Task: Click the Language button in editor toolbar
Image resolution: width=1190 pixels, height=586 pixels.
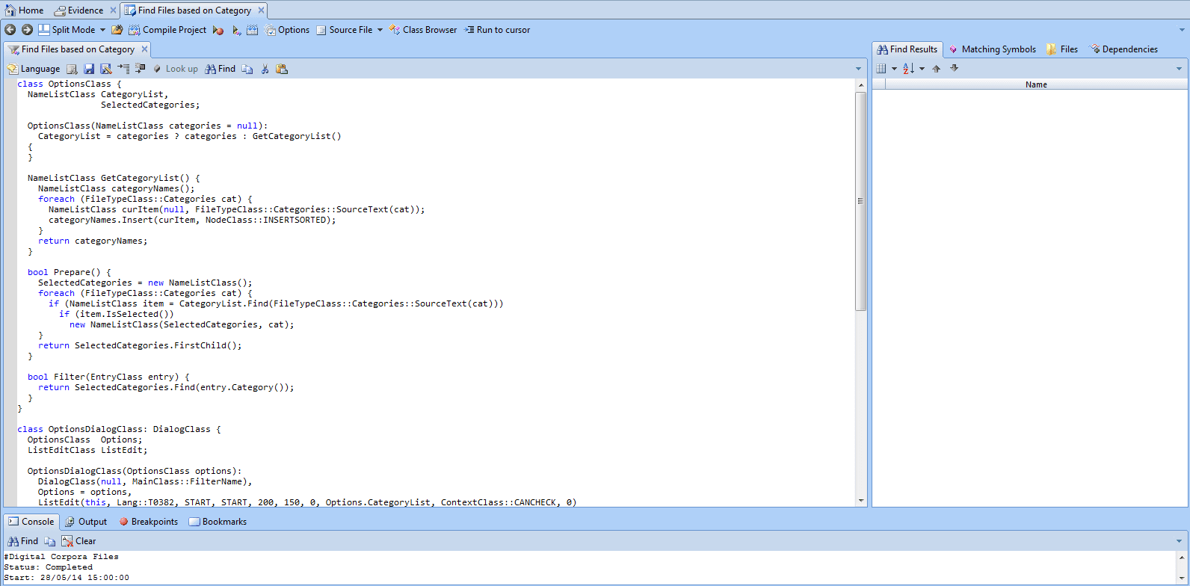Action: click(x=34, y=69)
